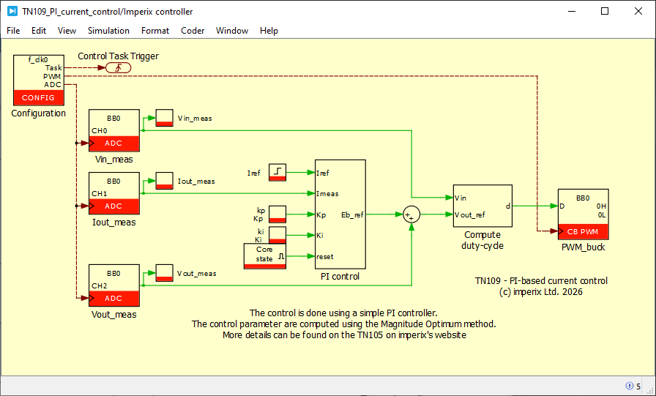
Task: Open the View menu
Action: coord(67,31)
